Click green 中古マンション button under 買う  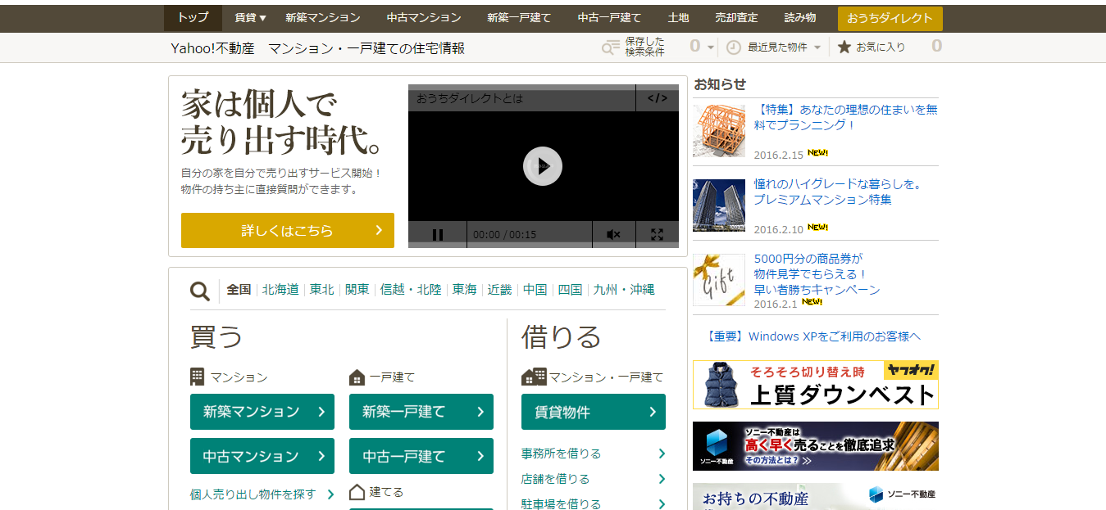coord(262,456)
